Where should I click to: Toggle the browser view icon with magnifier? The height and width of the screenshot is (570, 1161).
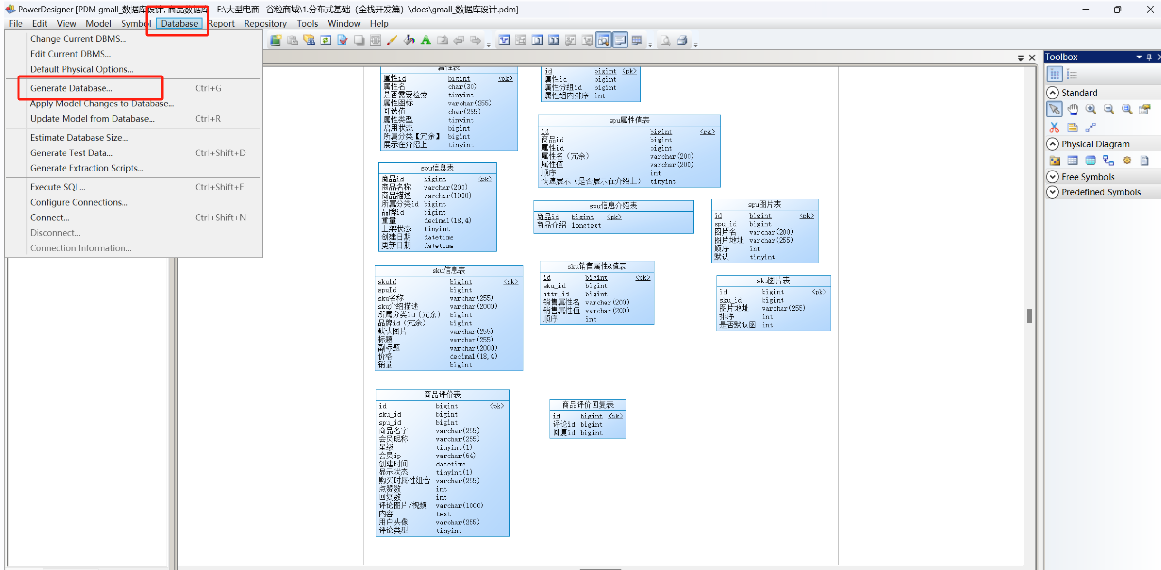[x=604, y=40]
